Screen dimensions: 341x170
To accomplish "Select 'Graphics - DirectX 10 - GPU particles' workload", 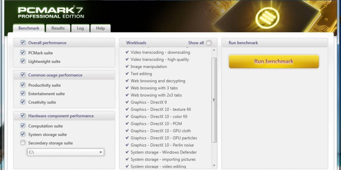I will point(164,138).
